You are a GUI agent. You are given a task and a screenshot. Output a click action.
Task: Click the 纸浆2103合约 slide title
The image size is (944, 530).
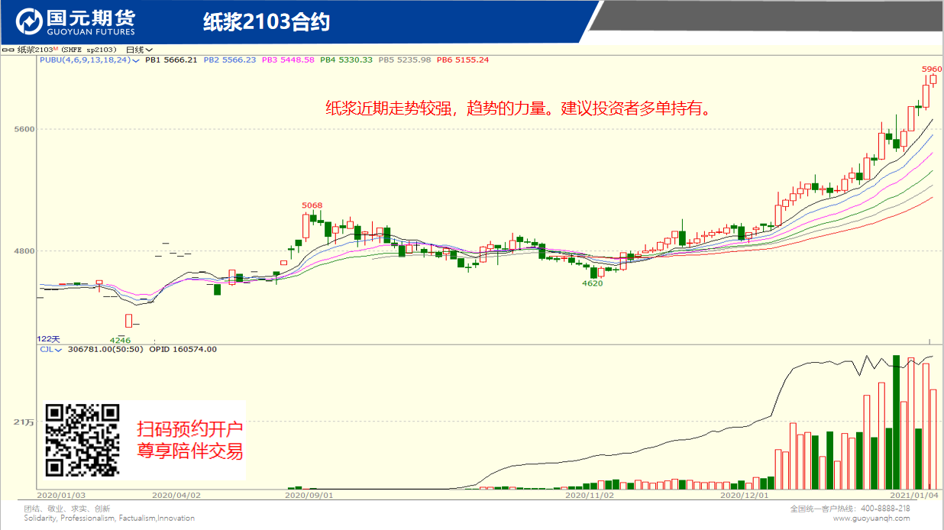[266, 22]
